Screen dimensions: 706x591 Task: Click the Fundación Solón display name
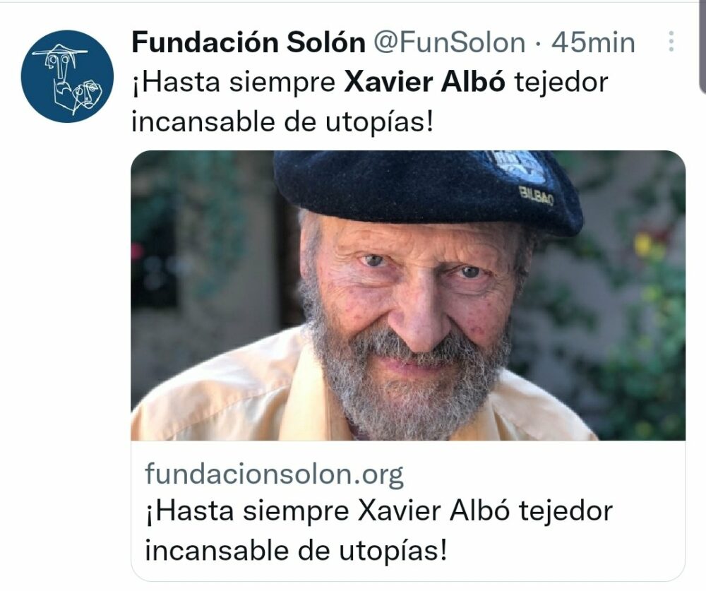[x=248, y=42]
